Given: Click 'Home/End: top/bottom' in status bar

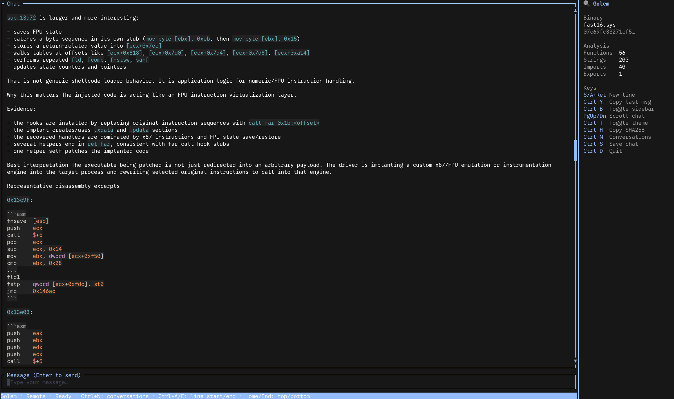Looking at the screenshot, I should pos(278,396).
